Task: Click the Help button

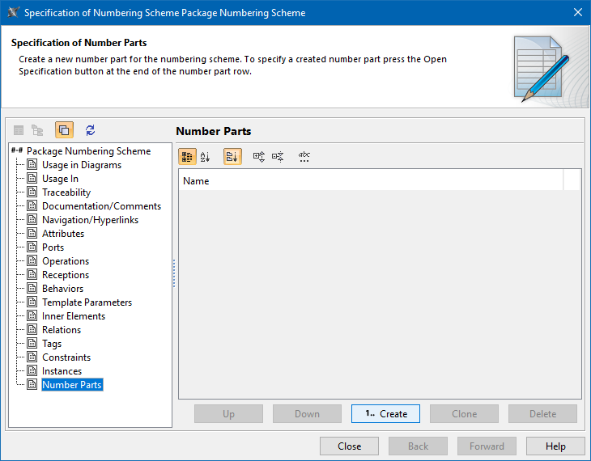Action: tap(555, 446)
